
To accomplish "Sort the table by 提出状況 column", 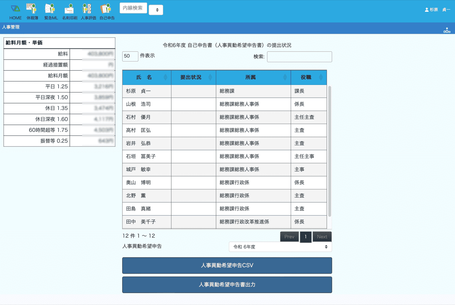I will 193,77.
